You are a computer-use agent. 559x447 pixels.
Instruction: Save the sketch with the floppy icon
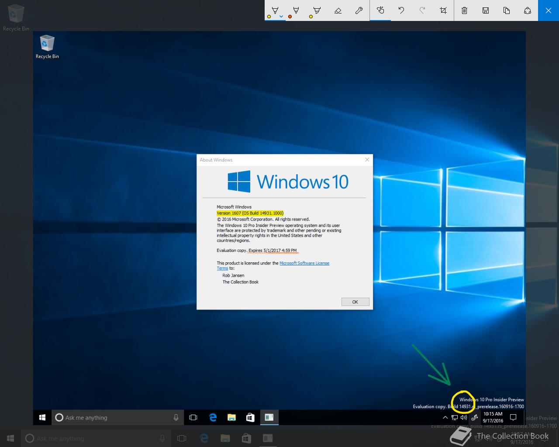tap(485, 10)
